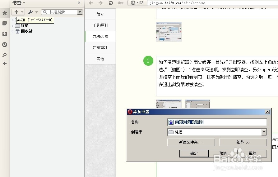This screenshot has width=278, height=177.
Task: Open the search panel in sidebar
Action: pos(5,55)
